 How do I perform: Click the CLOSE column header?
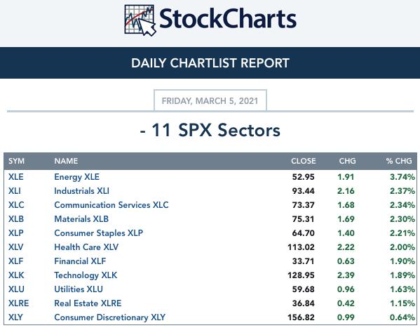click(304, 161)
